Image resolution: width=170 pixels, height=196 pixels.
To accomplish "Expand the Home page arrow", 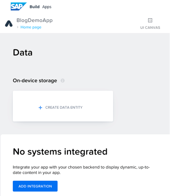I will 18,27.
